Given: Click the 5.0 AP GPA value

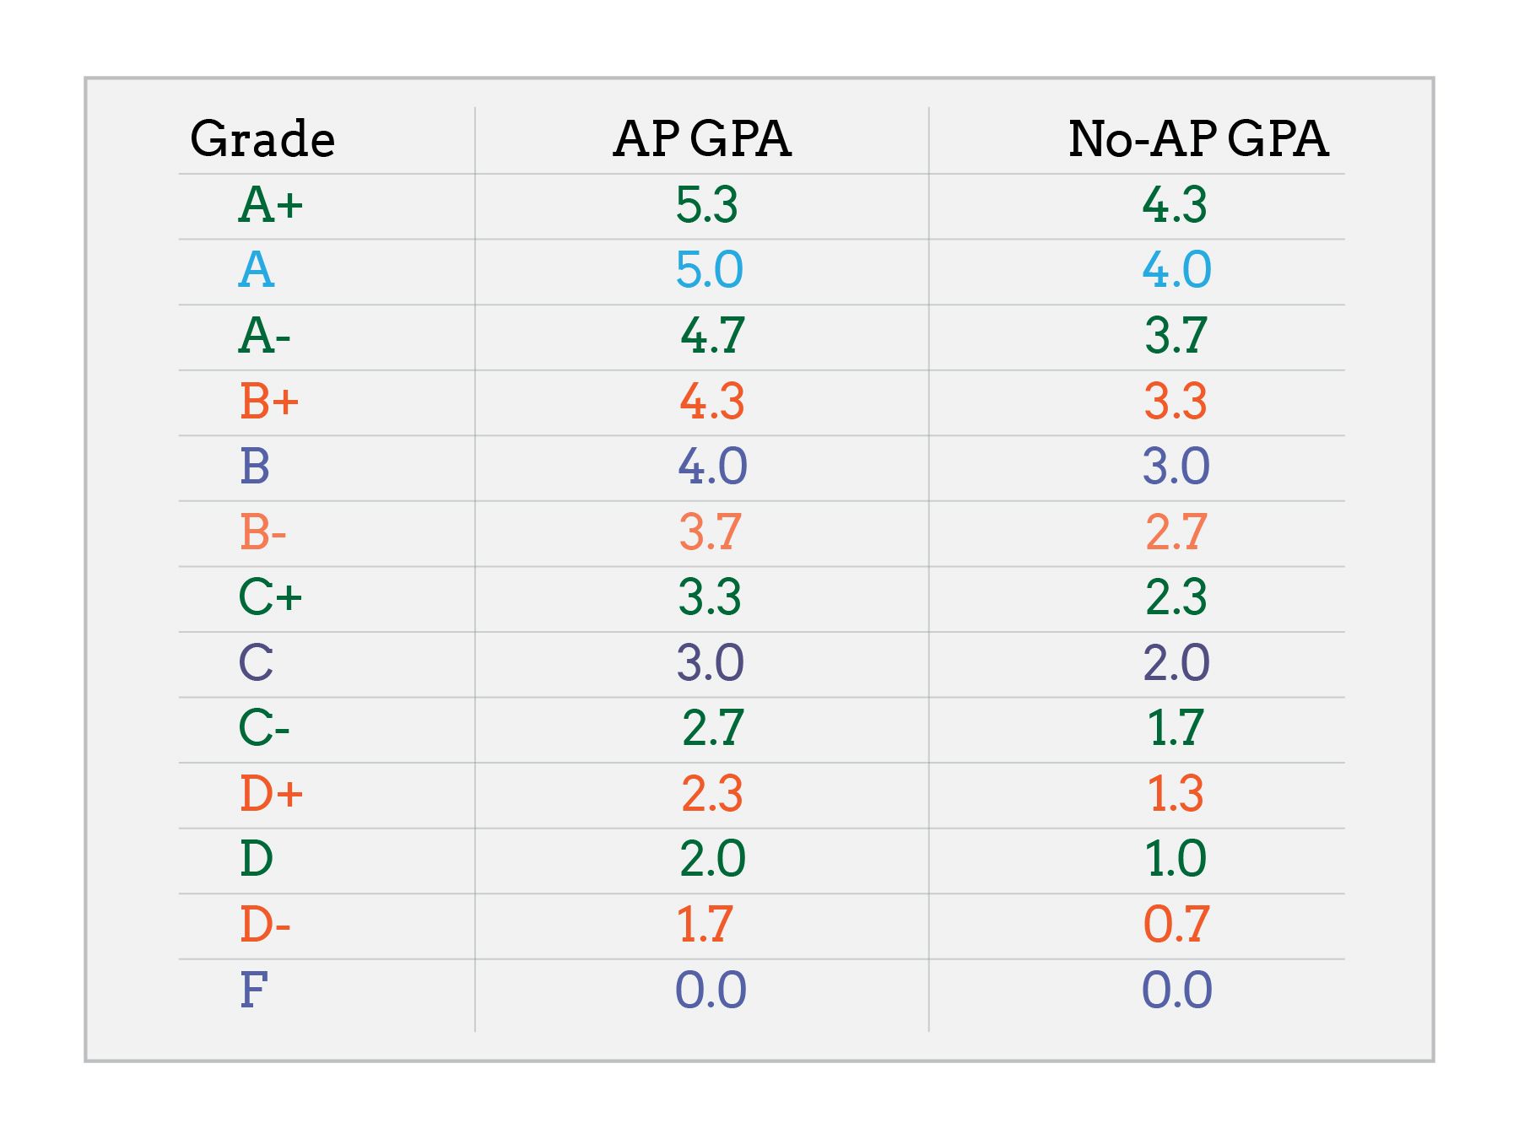Looking at the screenshot, I should (709, 271).
